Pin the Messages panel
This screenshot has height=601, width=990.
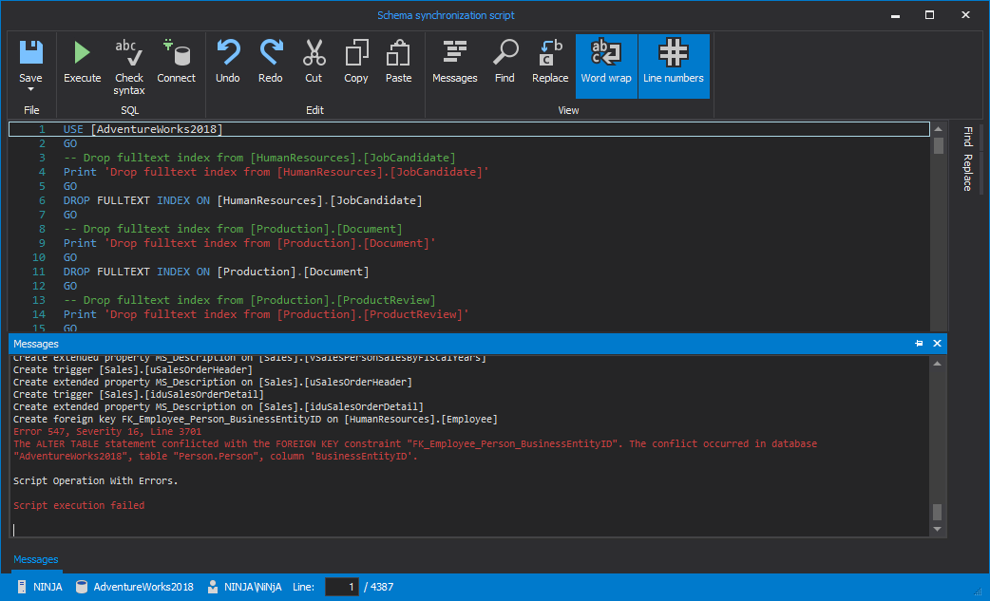(x=919, y=344)
